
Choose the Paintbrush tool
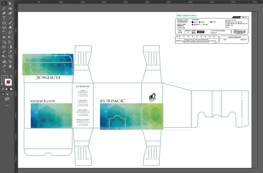pyautogui.click(x=10, y=23)
